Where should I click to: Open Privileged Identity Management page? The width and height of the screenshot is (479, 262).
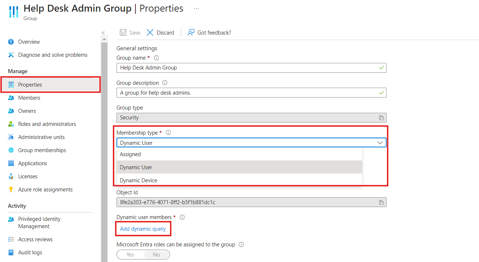click(x=39, y=223)
